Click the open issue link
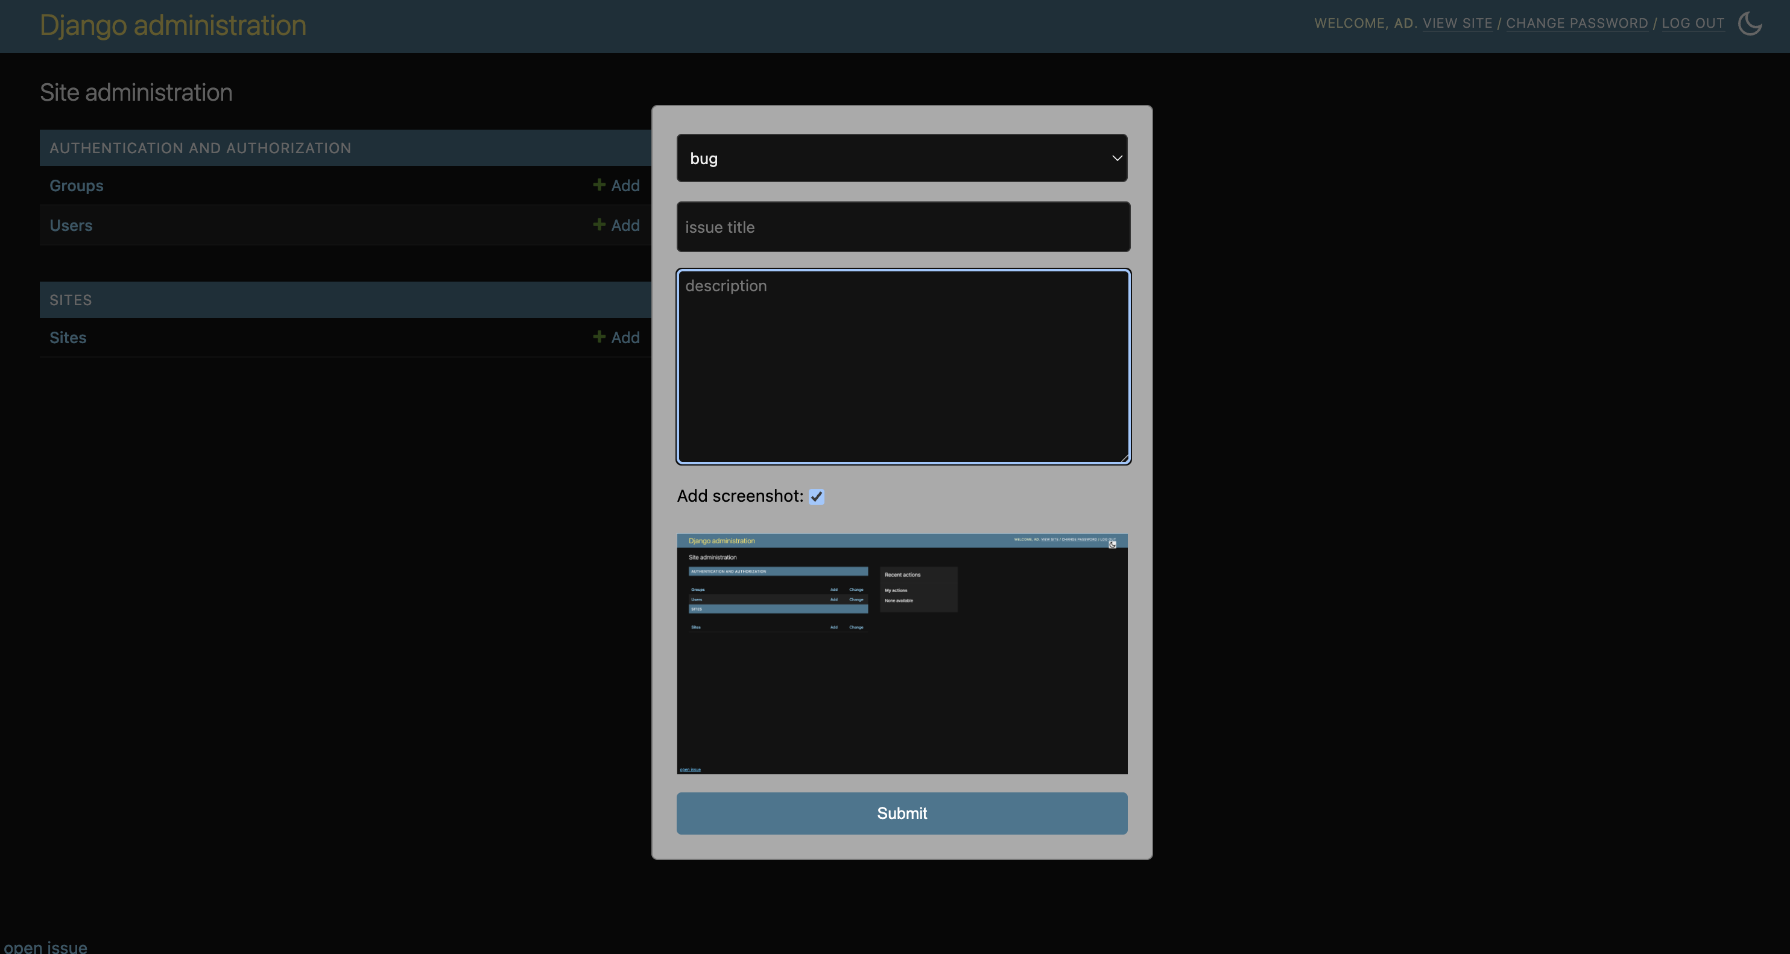The height and width of the screenshot is (954, 1790). pyautogui.click(x=46, y=946)
